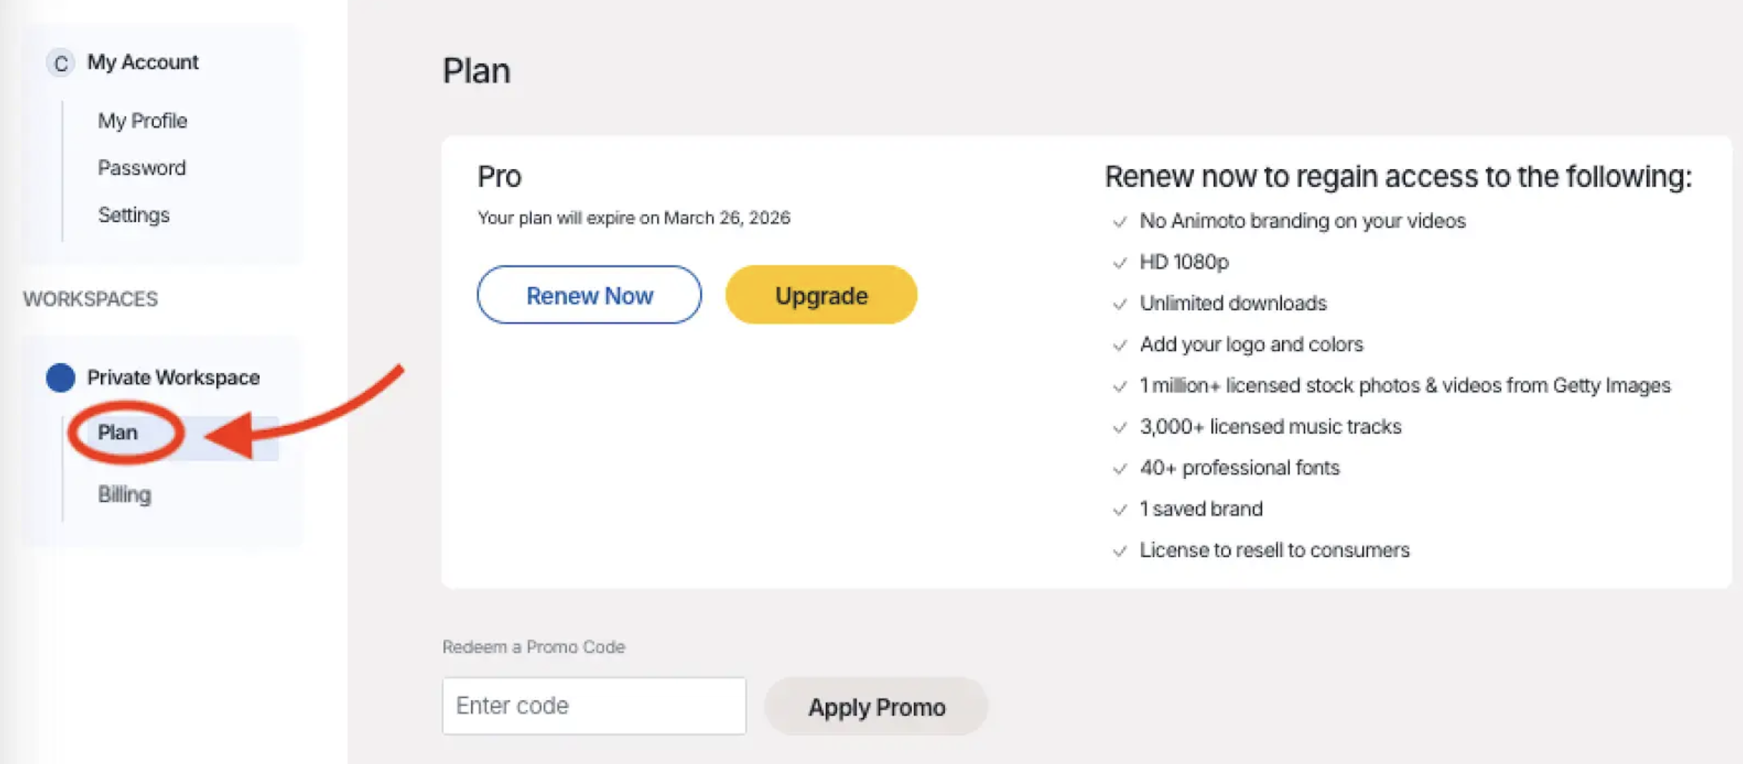Click the Apply Promo button
The width and height of the screenshot is (1743, 764).
pyautogui.click(x=876, y=707)
